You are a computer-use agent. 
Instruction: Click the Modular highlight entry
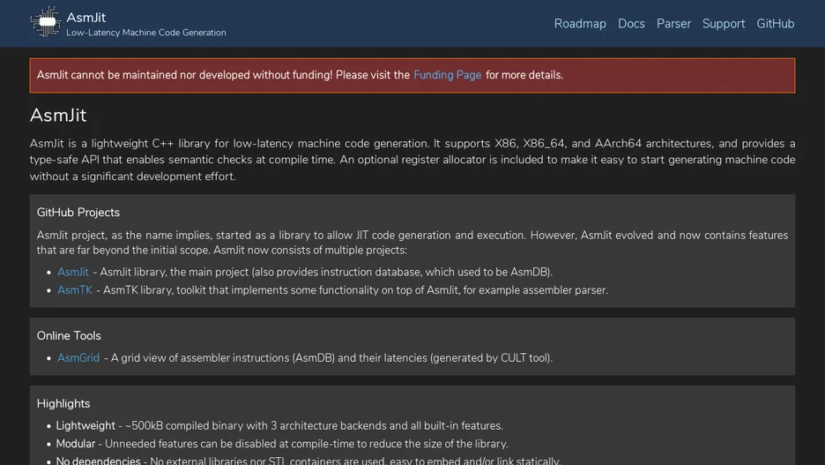(x=282, y=444)
